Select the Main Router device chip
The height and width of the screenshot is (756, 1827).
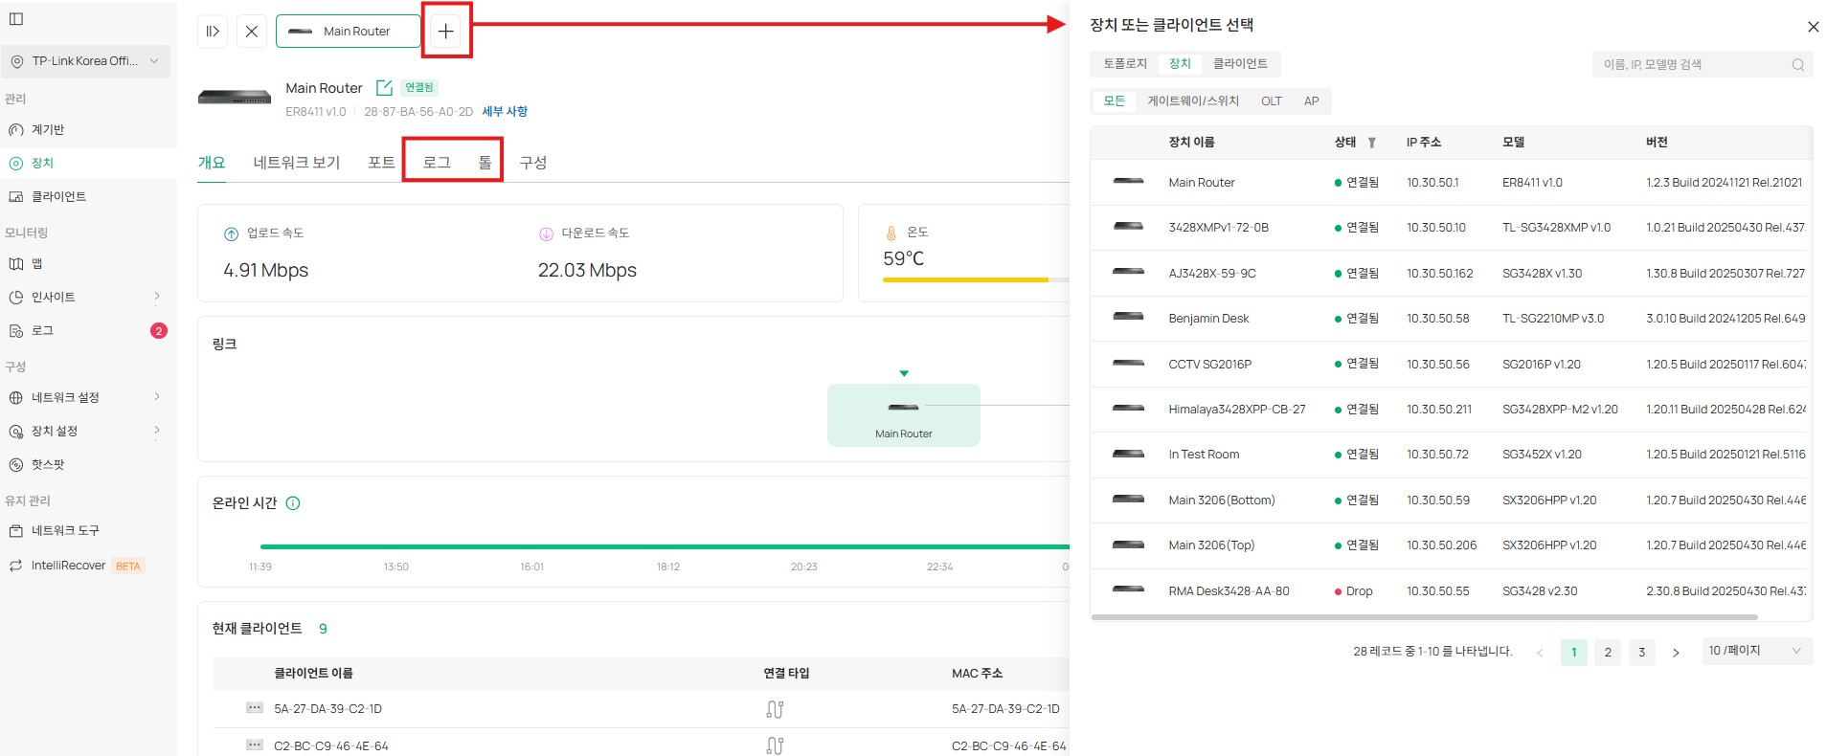pos(348,32)
